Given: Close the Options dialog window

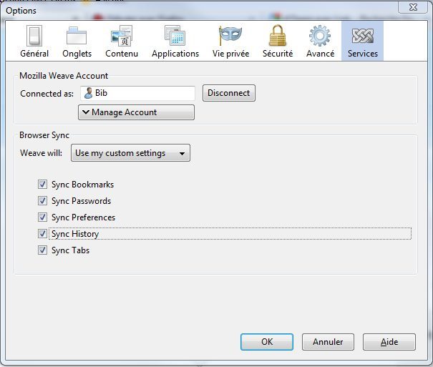Looking at the screenshot, I should pos(413,7).
